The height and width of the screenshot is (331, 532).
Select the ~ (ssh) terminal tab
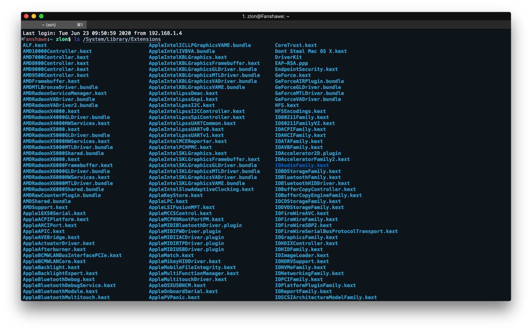click(x=54, y=25)
